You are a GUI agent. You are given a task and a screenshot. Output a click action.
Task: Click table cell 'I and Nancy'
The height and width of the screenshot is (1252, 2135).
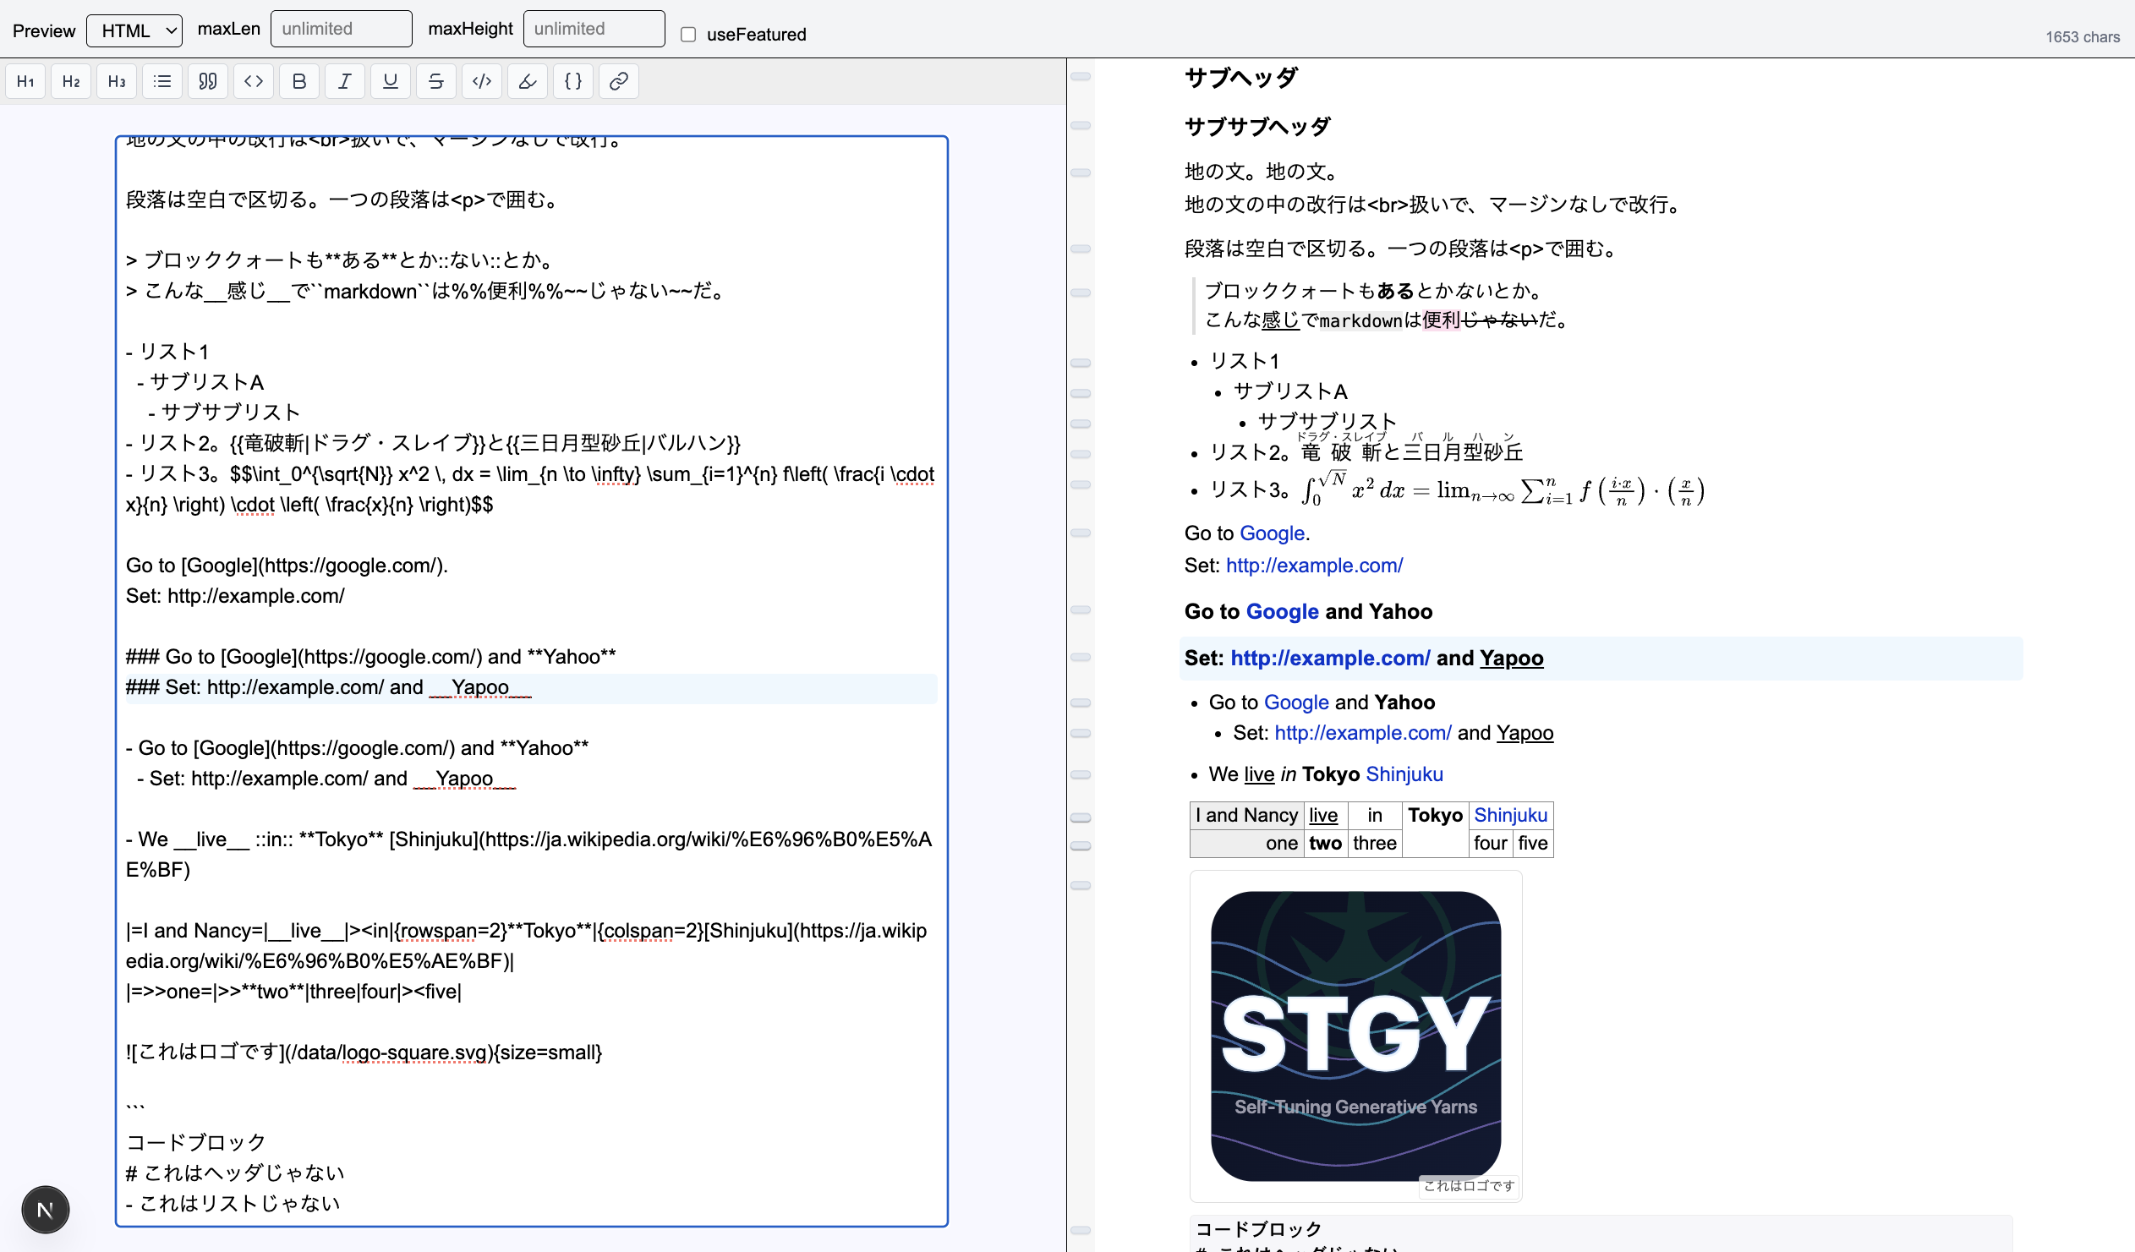tap(1246, 815)
